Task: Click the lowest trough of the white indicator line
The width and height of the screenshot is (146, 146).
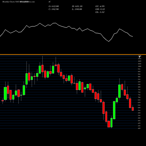Action: 109,41
